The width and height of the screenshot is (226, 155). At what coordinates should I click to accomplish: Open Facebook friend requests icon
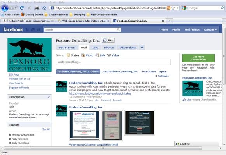coord(27,29)
